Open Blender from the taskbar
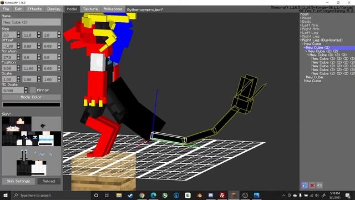355x200 pixels. click(x=199, y=195)
